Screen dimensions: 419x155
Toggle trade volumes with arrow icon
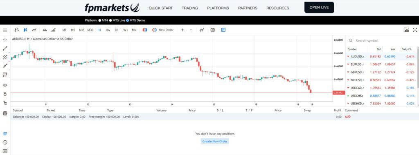(54, 30)
